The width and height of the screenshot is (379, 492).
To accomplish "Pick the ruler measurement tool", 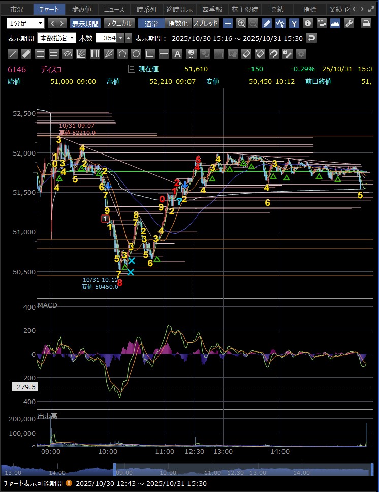I will pyautogui.click(x=27, y=53).
